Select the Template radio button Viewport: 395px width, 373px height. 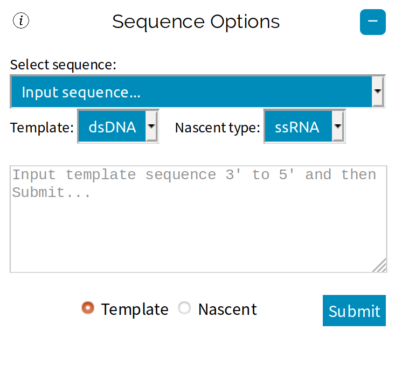[x=88, y=308]
